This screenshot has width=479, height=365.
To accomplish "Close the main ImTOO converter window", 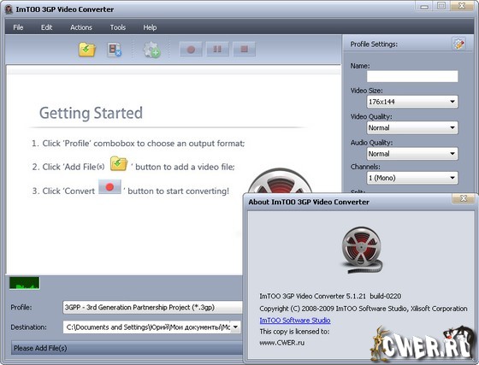I will [462, 6].
